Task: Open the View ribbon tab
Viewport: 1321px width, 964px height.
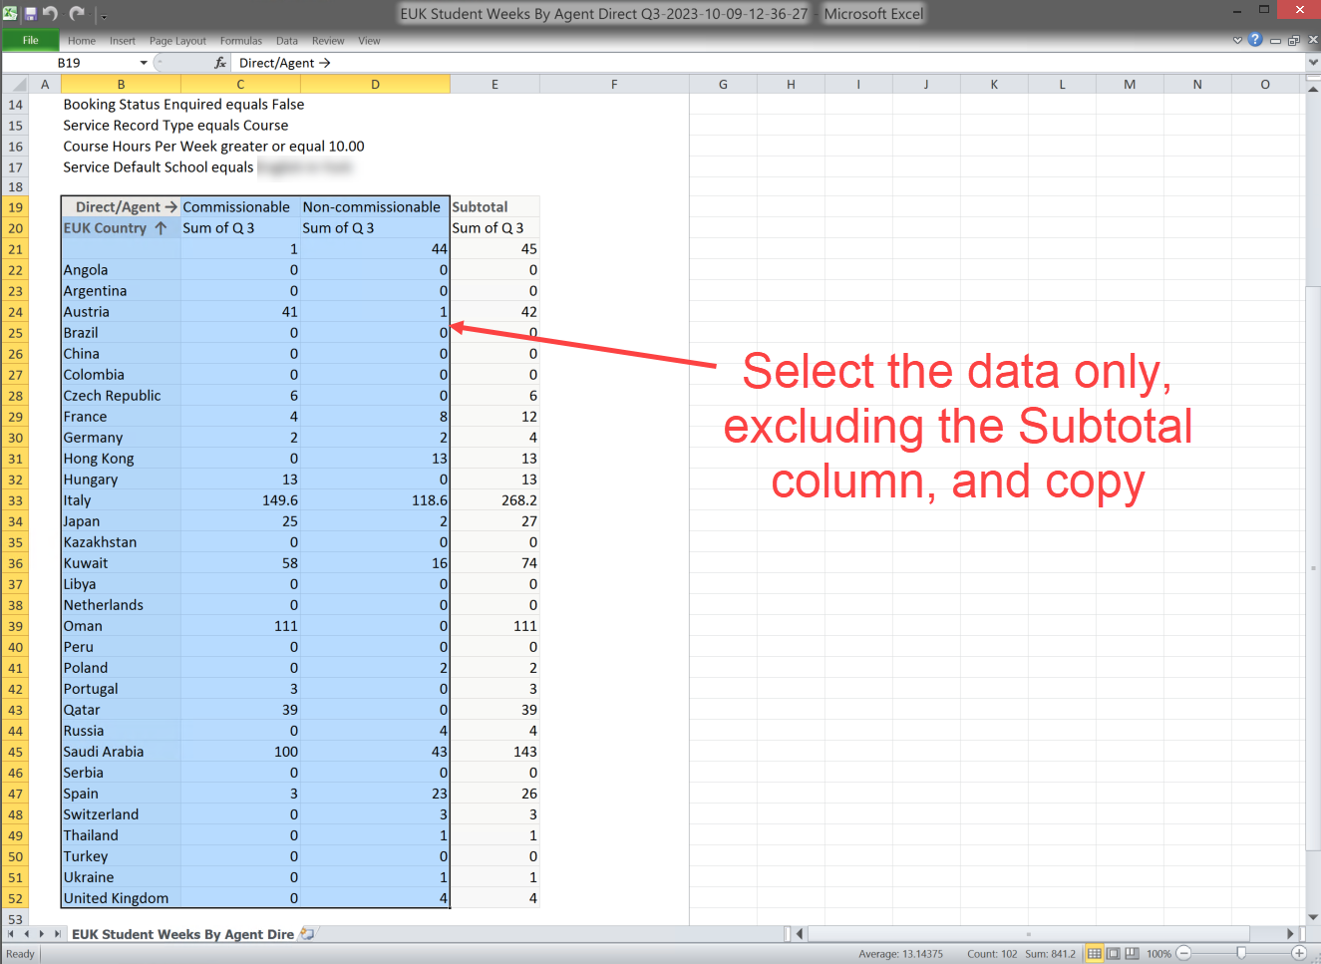Action: pos(369,41)
